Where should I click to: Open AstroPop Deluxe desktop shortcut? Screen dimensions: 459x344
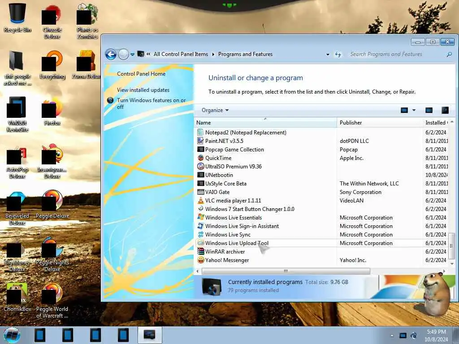click(x=17, y=162)
